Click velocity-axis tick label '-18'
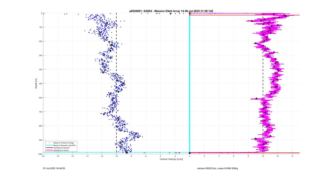Screen dimensions: 331x173 point(58,156)
